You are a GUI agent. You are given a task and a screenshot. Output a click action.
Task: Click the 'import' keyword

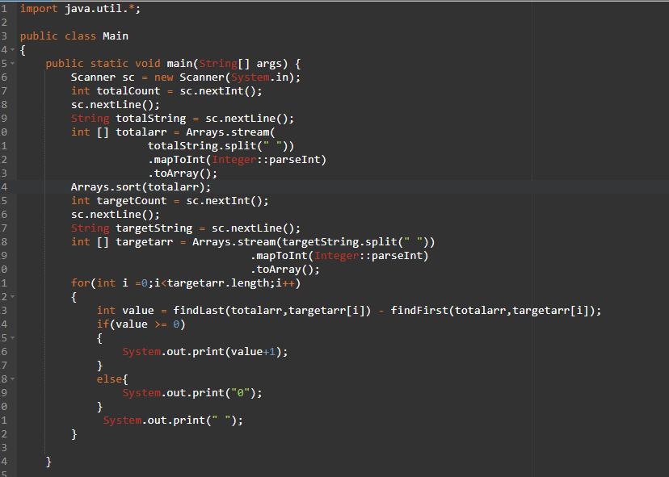39,9
